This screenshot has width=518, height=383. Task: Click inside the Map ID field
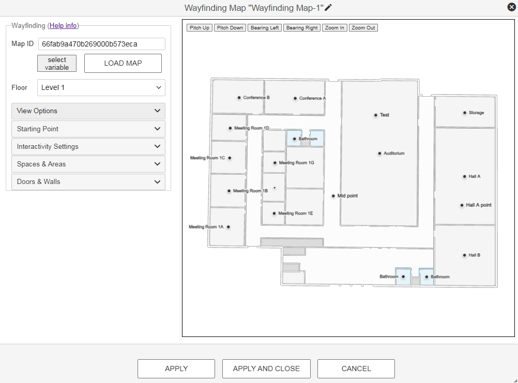pyautogui.click(x=101, y=44)
